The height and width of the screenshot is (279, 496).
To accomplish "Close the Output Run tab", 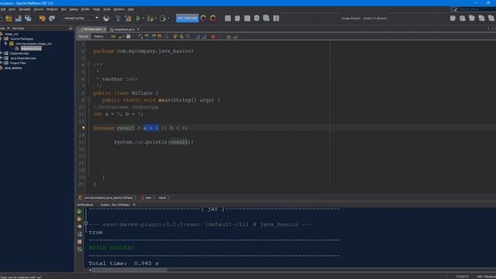I will point(134,205).
